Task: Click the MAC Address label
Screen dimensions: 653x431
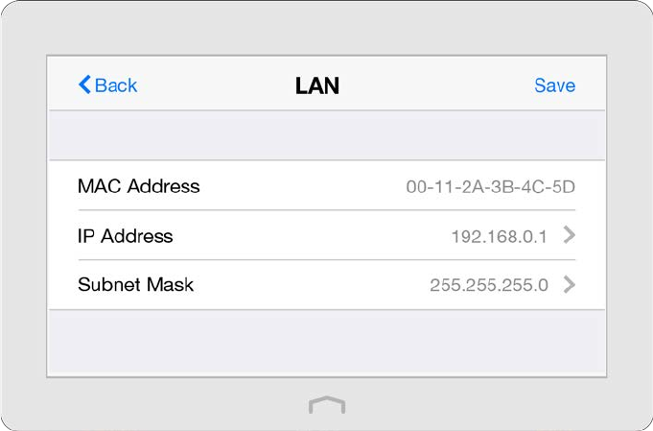Action: tap(138, 186)
